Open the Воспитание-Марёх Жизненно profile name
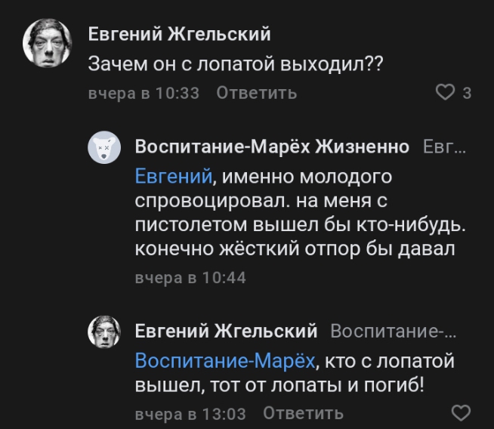 tap(272, 146)
